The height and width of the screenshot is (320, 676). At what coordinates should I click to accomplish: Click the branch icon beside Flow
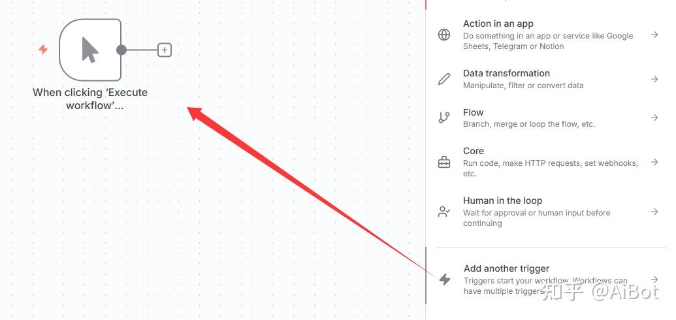click(444, 118)
